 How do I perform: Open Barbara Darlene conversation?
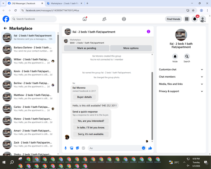(x=29, y=49)
